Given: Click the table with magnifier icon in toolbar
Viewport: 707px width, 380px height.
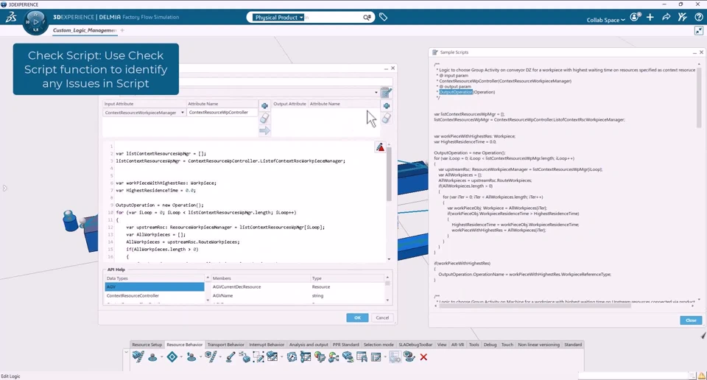Looking at the screenshot, I should click(362, 357).
